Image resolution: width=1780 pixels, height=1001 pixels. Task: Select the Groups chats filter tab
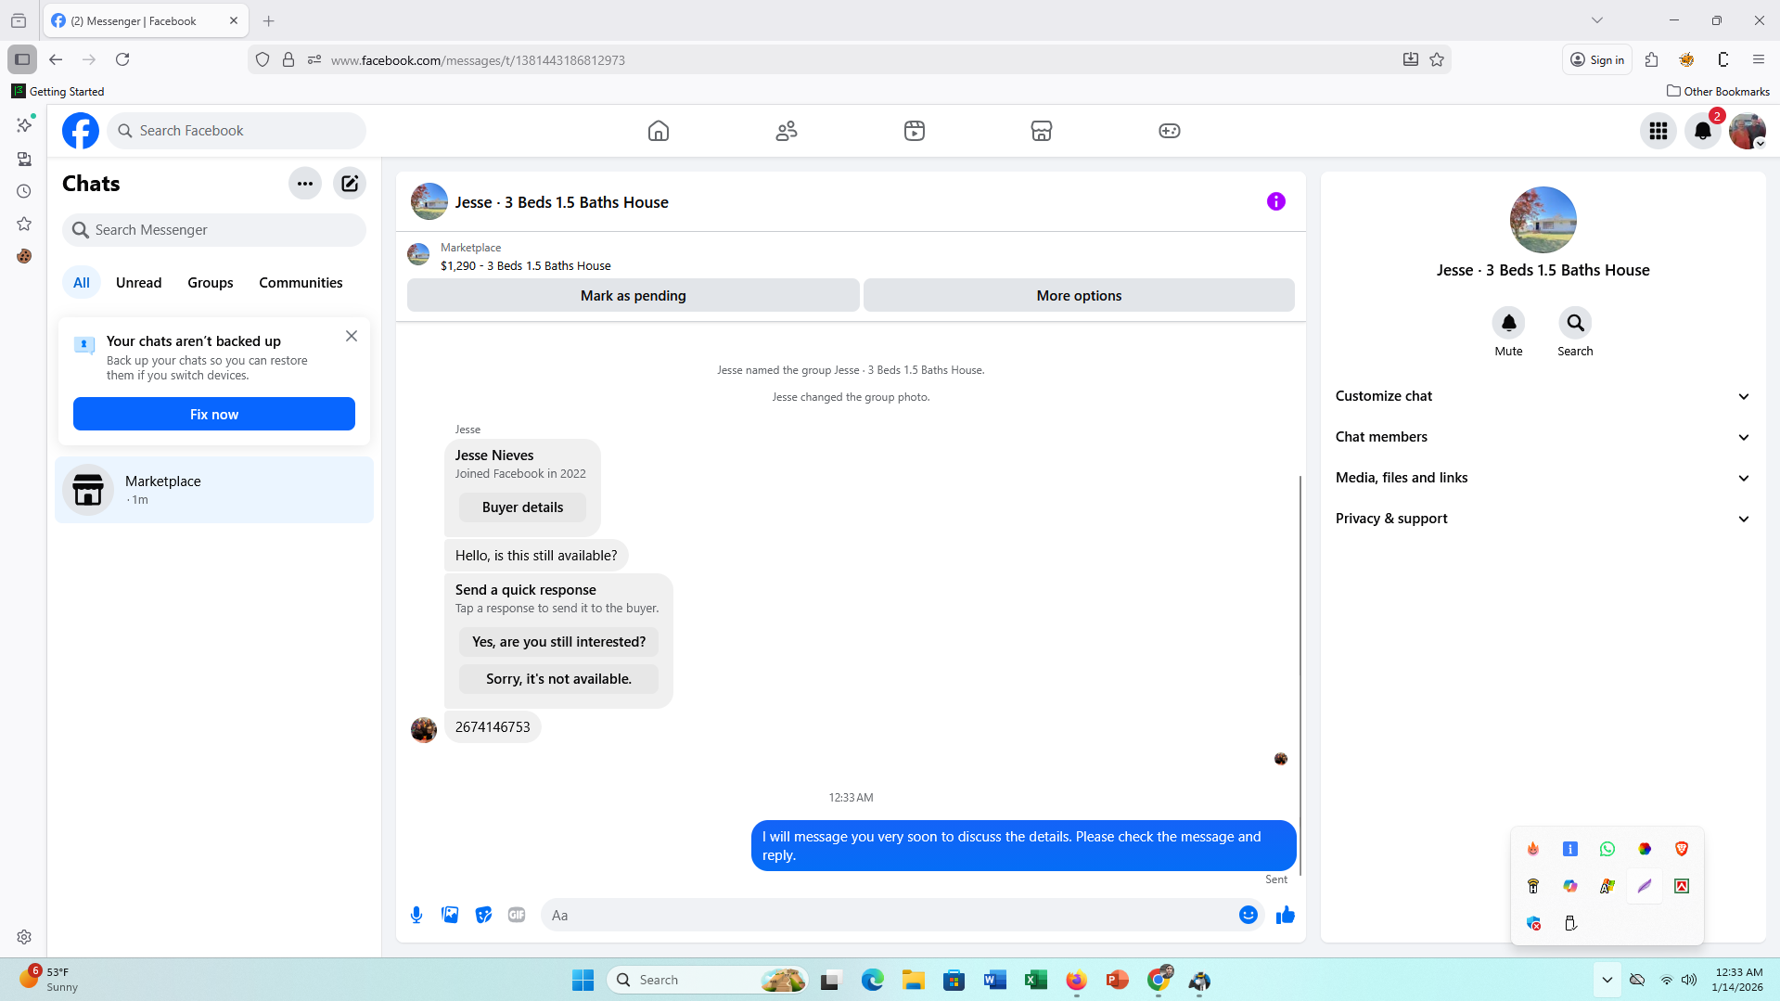coord(211,283)
